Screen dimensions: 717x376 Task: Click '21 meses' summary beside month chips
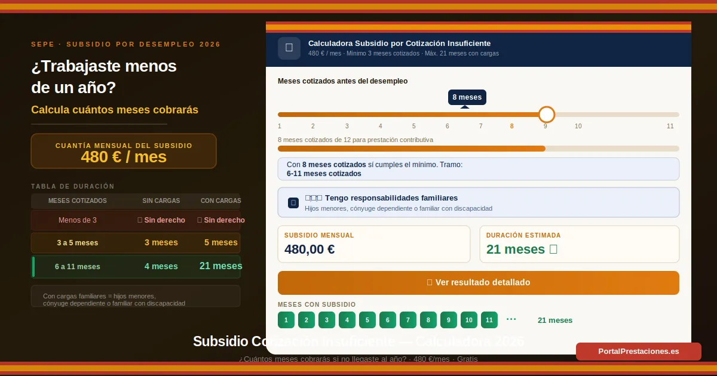click(x=555, y=320)
